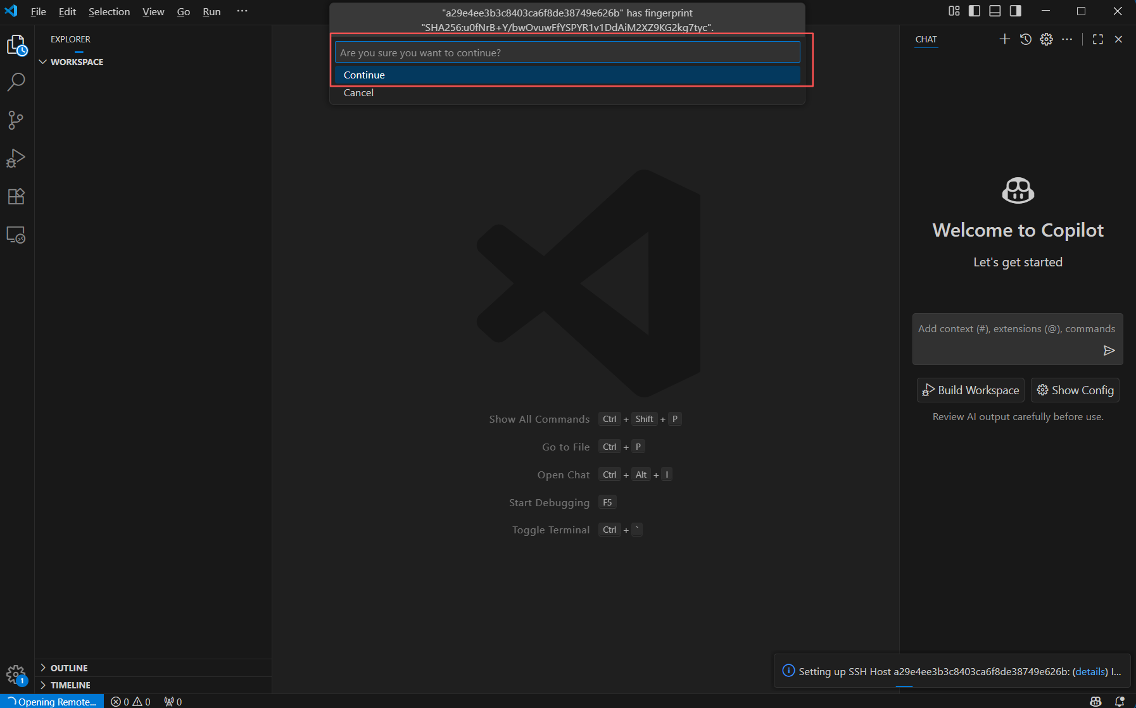
Task: Open the Extensions view
Action: point(16,197)
